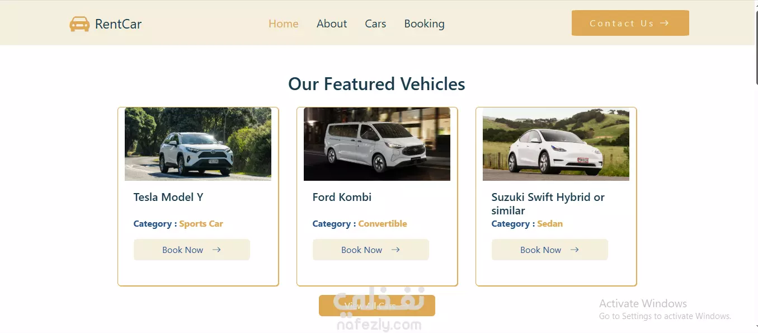The height and width of the screenshot is (333, 758).
Task: Click the RentCar brand name
Action: coord(118,24)
